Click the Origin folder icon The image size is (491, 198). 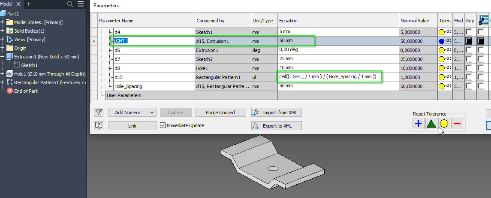[10, 48]
